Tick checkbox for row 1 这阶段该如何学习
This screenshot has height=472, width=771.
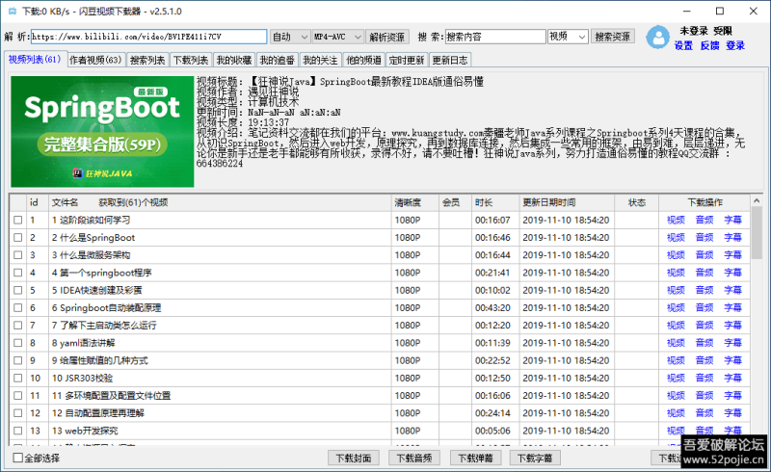pos(18,220)
